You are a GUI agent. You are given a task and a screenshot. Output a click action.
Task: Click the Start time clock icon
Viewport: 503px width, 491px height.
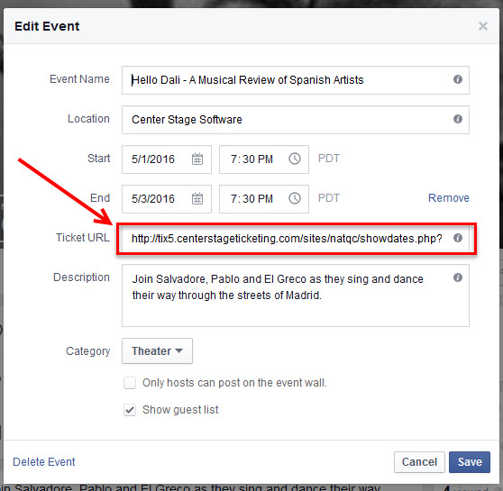295,159
